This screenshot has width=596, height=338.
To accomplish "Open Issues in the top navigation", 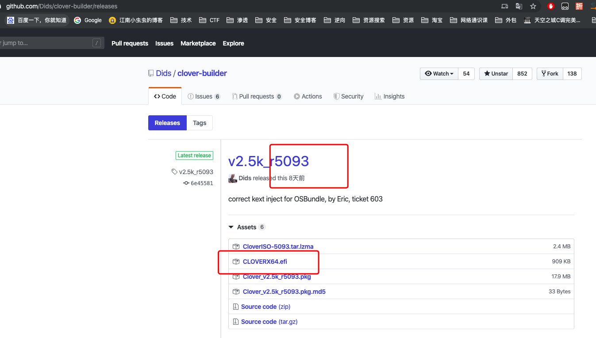I will coord(164,43).
